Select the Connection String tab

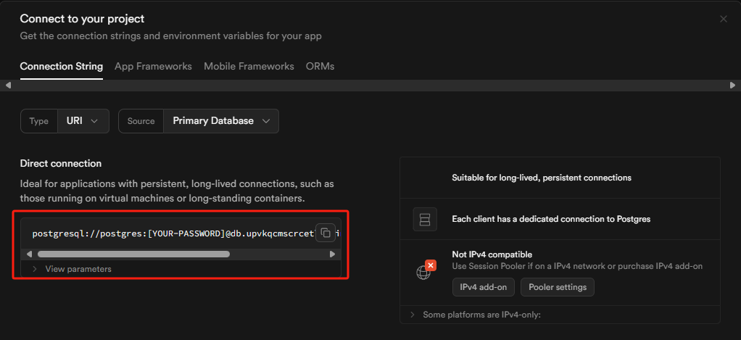(x=62, y=67)
